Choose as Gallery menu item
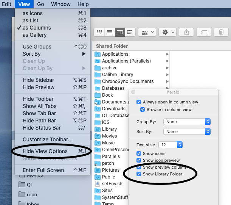 click(x=53, y=35)
